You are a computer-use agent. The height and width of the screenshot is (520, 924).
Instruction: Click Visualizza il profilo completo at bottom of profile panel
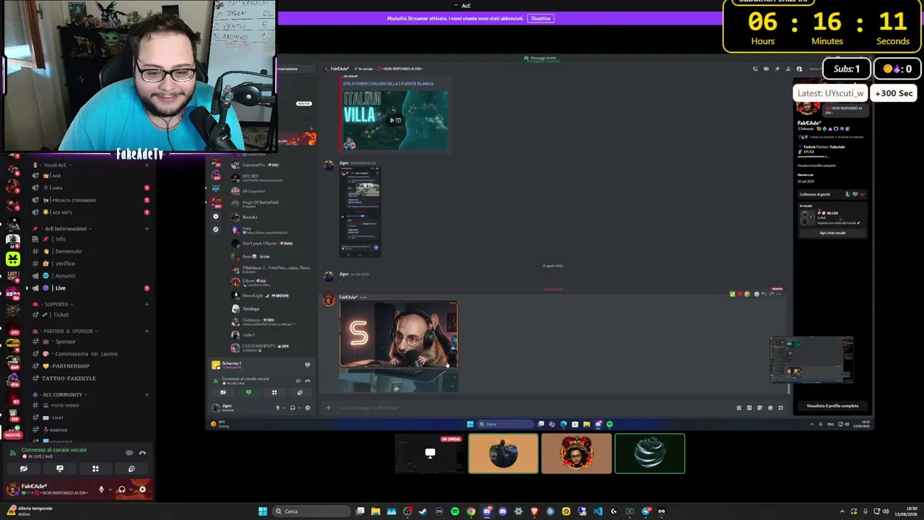(832, 406)
